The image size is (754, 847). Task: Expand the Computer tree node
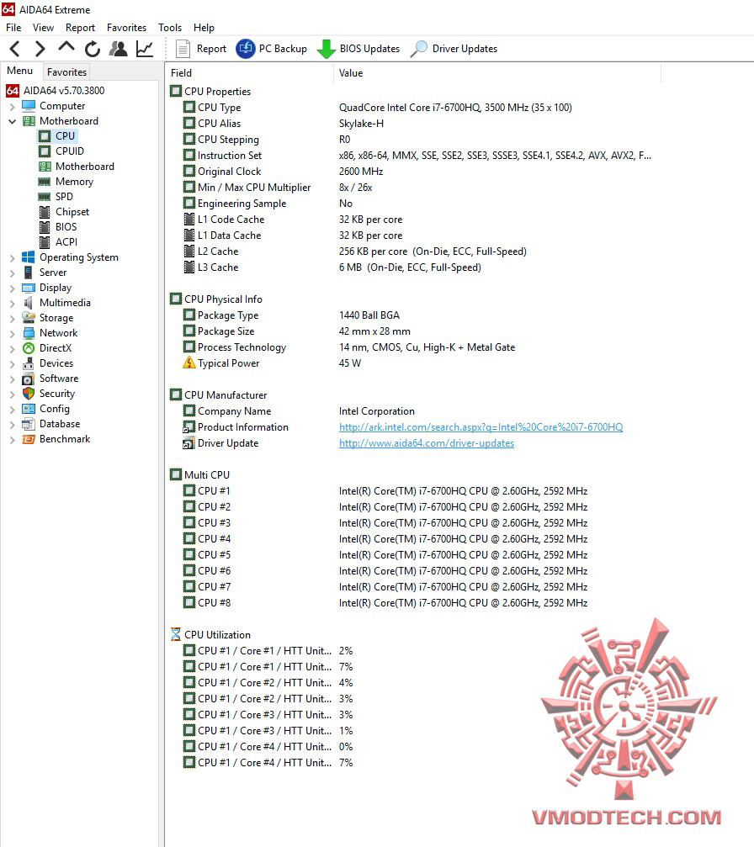(x=12, y=107)
